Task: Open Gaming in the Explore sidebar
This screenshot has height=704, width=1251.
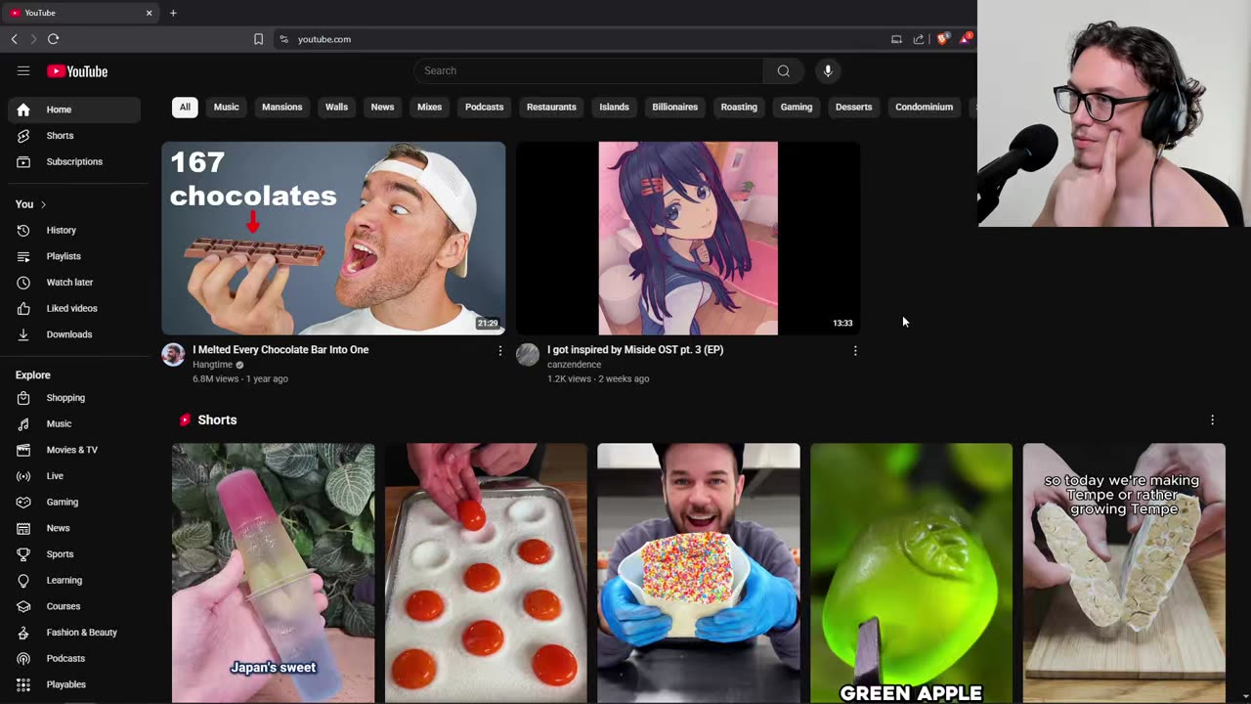Action: click(74, 502)
